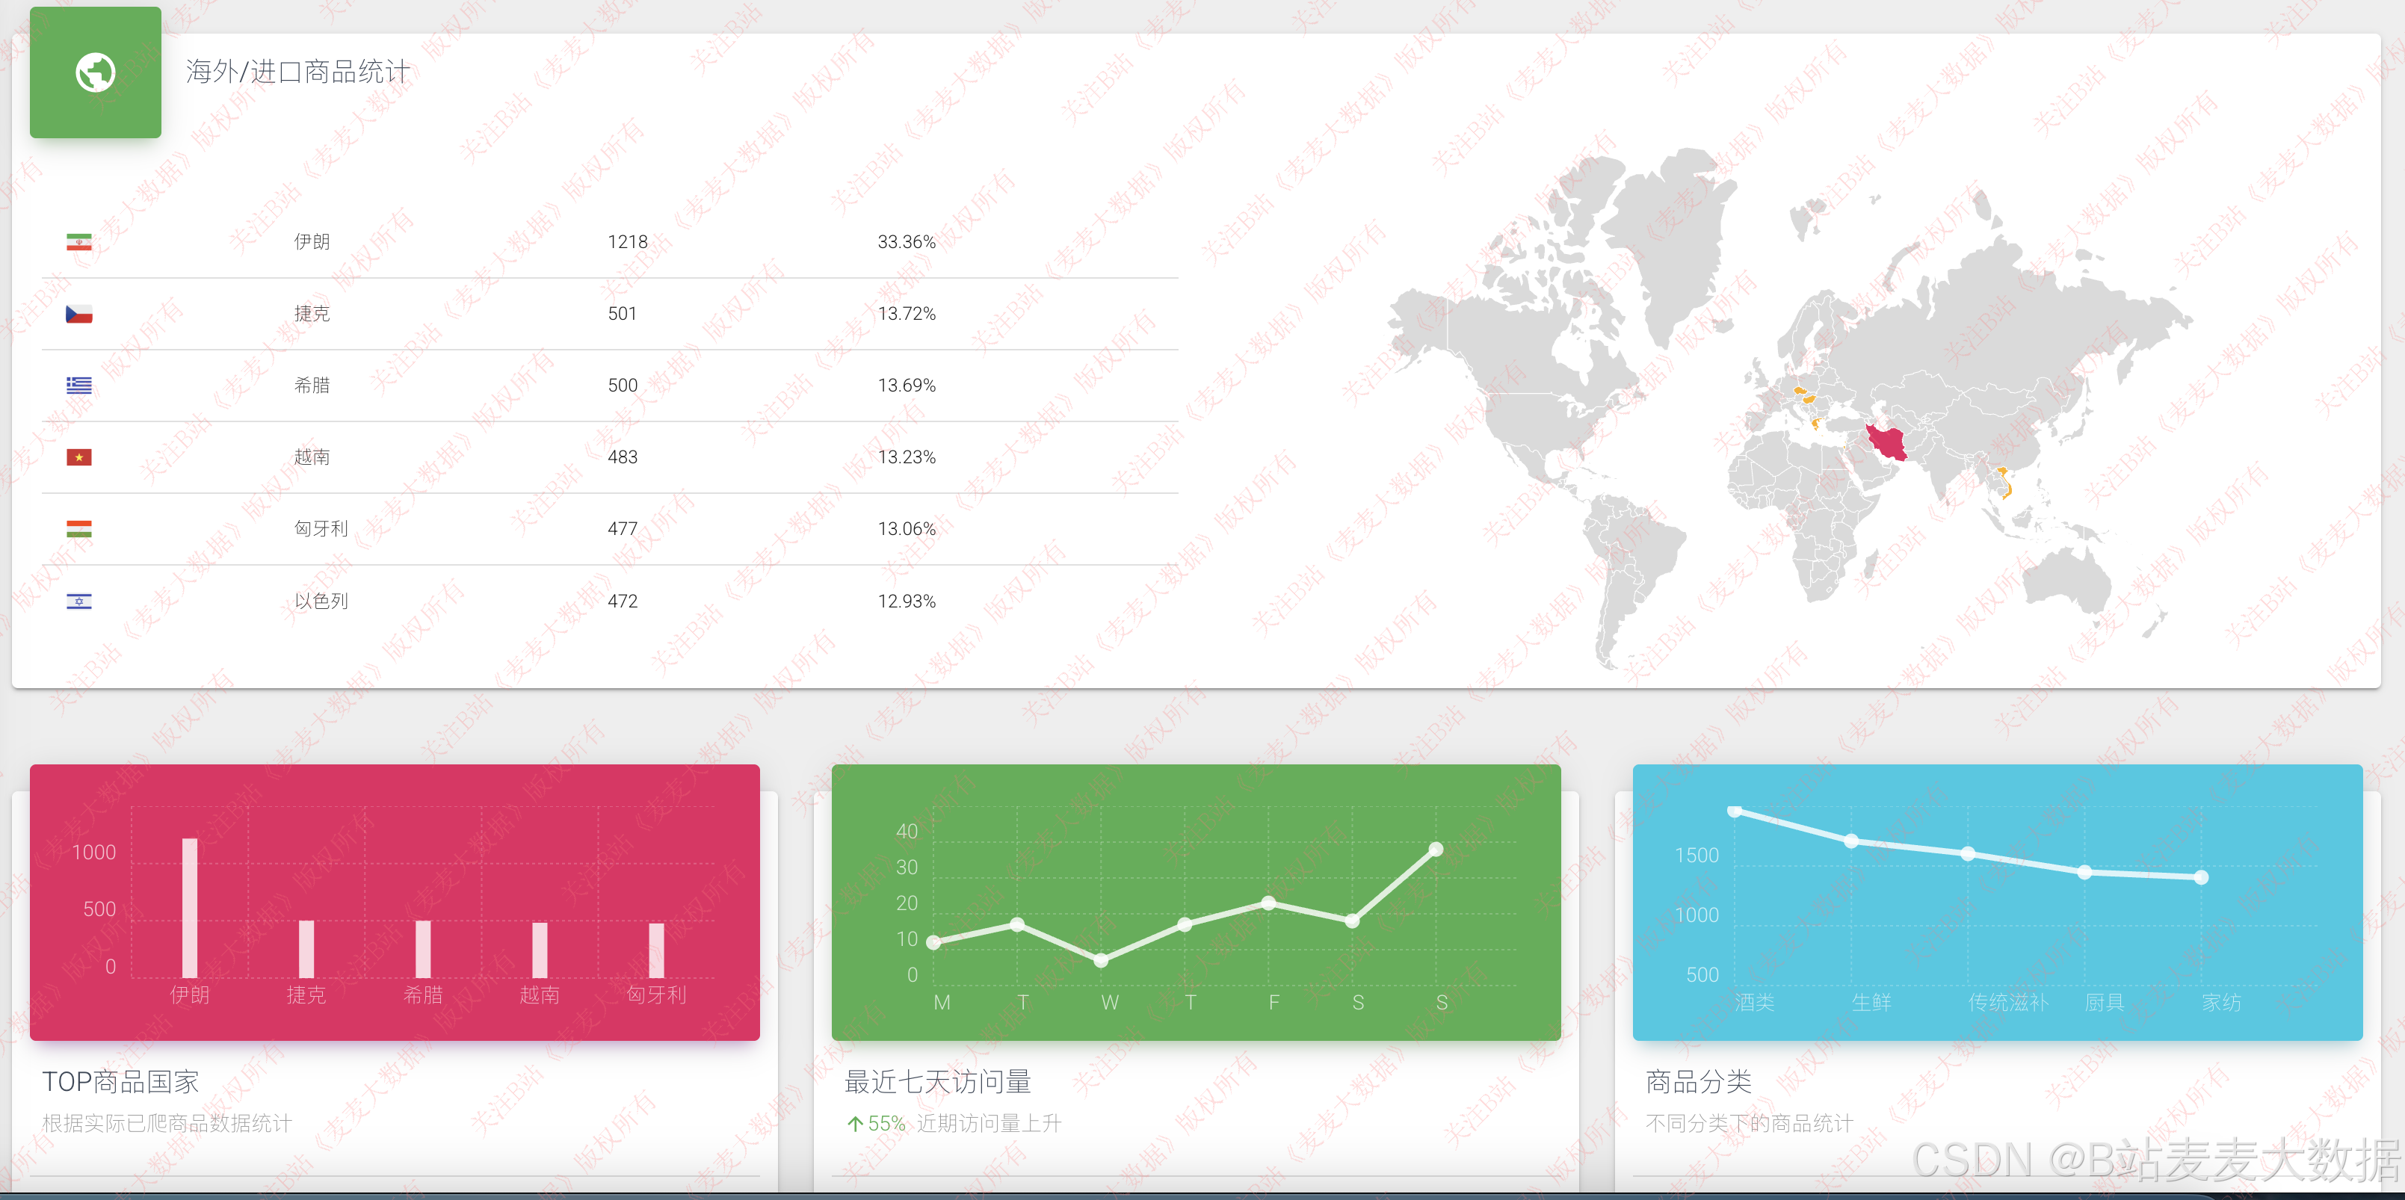Click the 不同分类下的商品统计 subtitle
Screen dimensions: 2405x1200
coord(1750,1124)
